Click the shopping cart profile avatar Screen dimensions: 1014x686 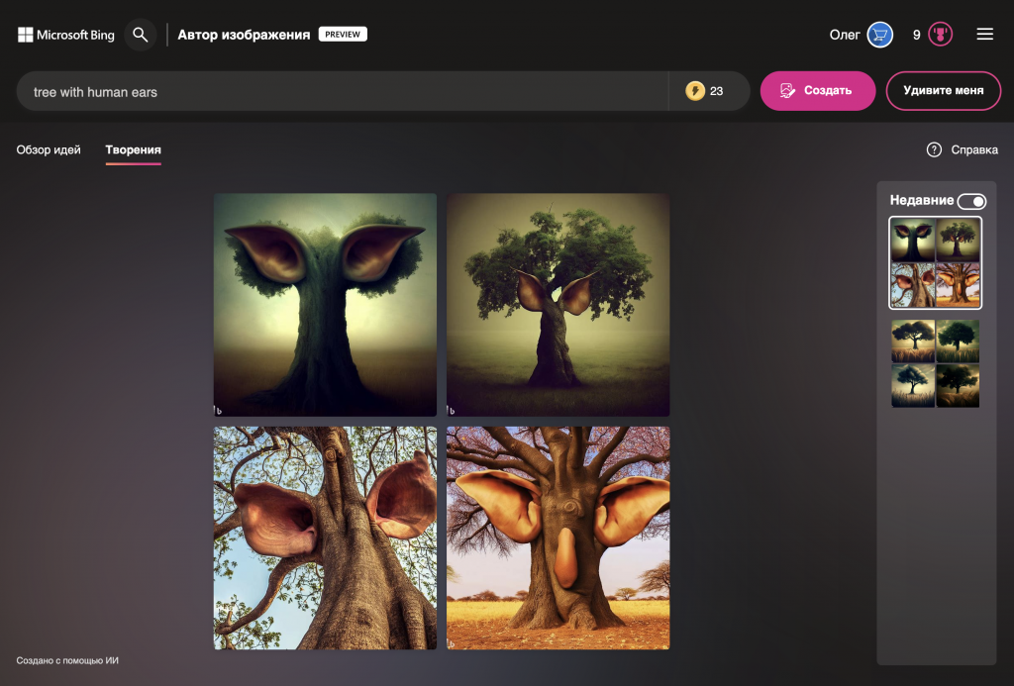(879, 35)
